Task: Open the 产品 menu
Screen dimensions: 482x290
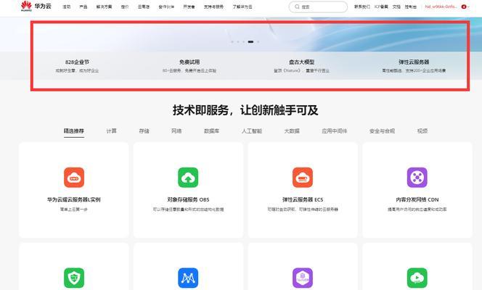Action: point(83,7)
